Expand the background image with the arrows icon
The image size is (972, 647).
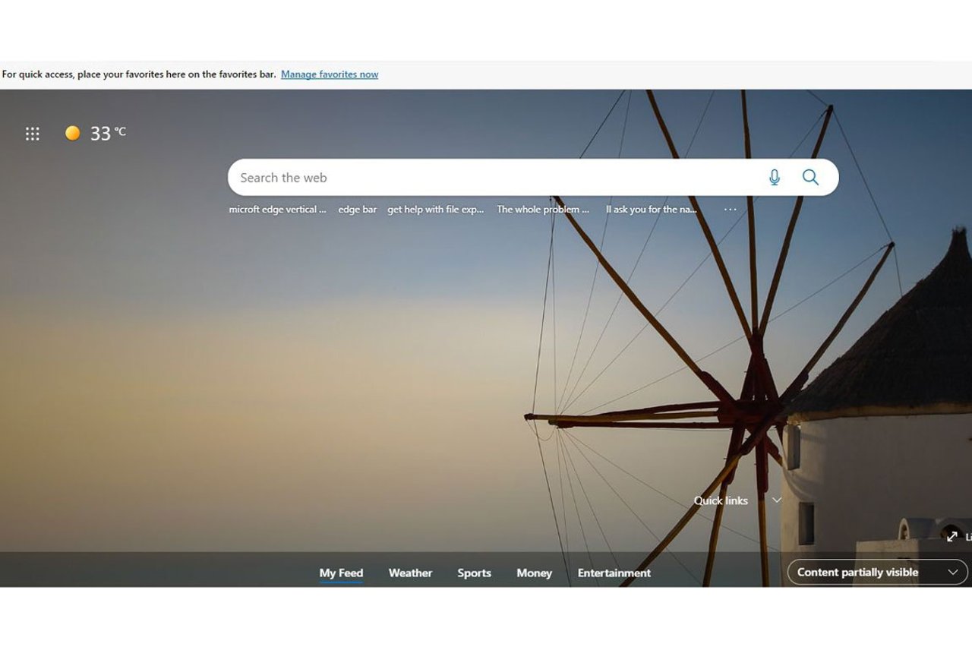[951, 536]
